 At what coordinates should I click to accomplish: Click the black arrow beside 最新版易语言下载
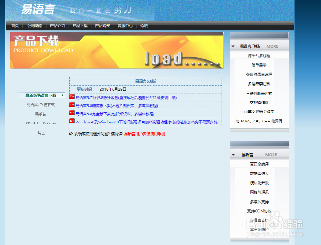[x=63, y=95]
